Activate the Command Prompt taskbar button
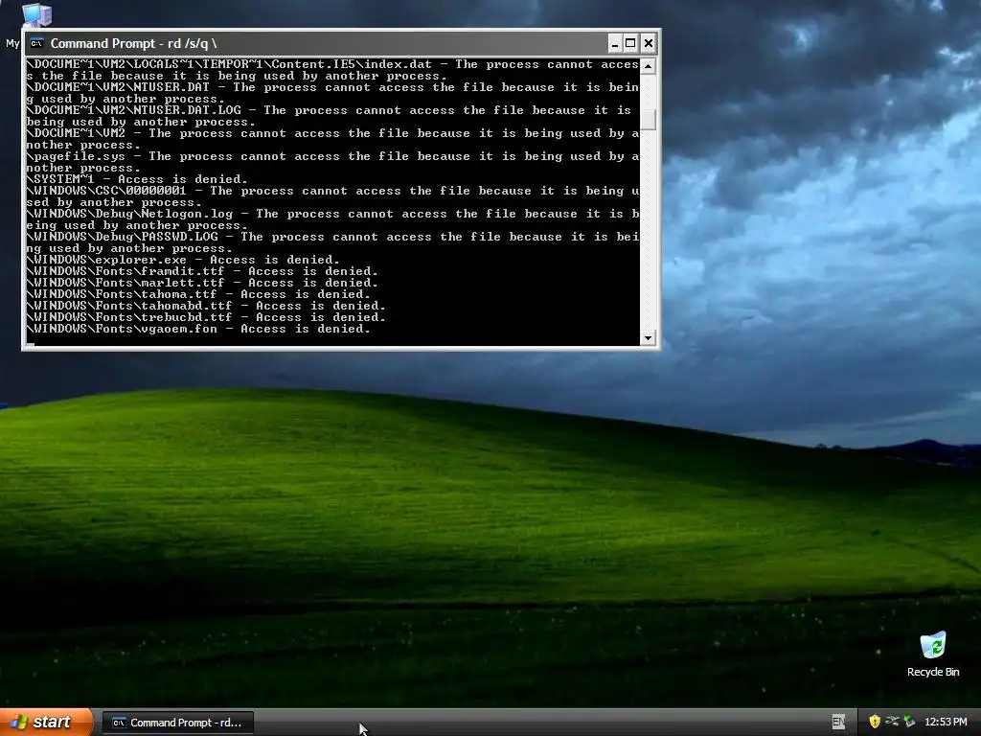Screen dimensions: 981x736 point(177,723)
